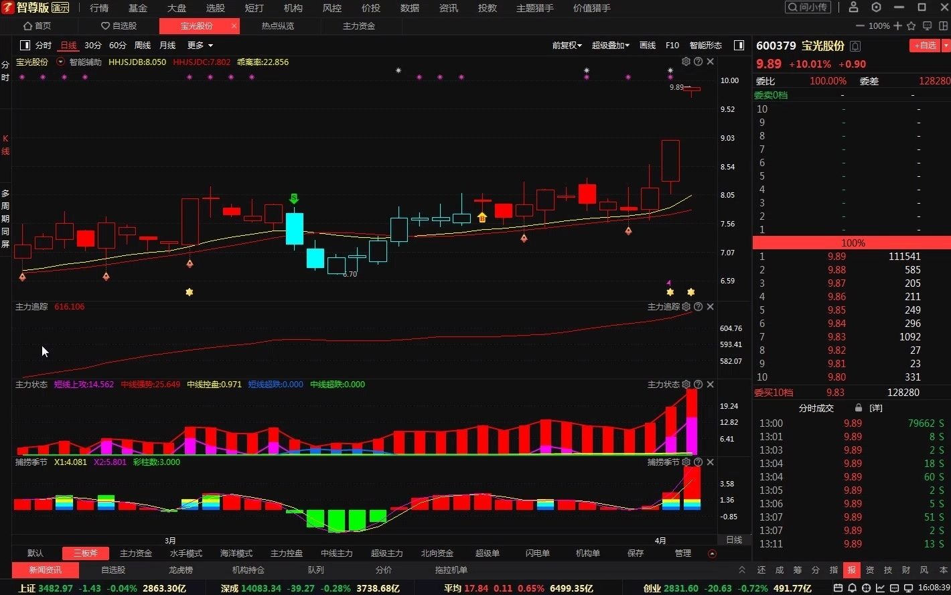Toggle the 智能形态 option
The image size is (951, 595).
[x=706, y=46]
